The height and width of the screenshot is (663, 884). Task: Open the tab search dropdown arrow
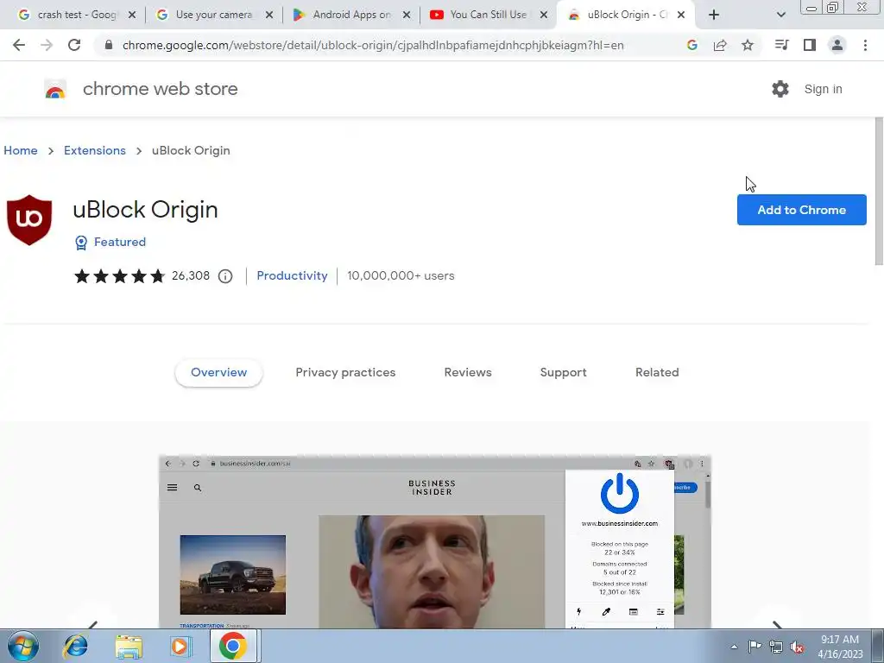click(780, 15)
